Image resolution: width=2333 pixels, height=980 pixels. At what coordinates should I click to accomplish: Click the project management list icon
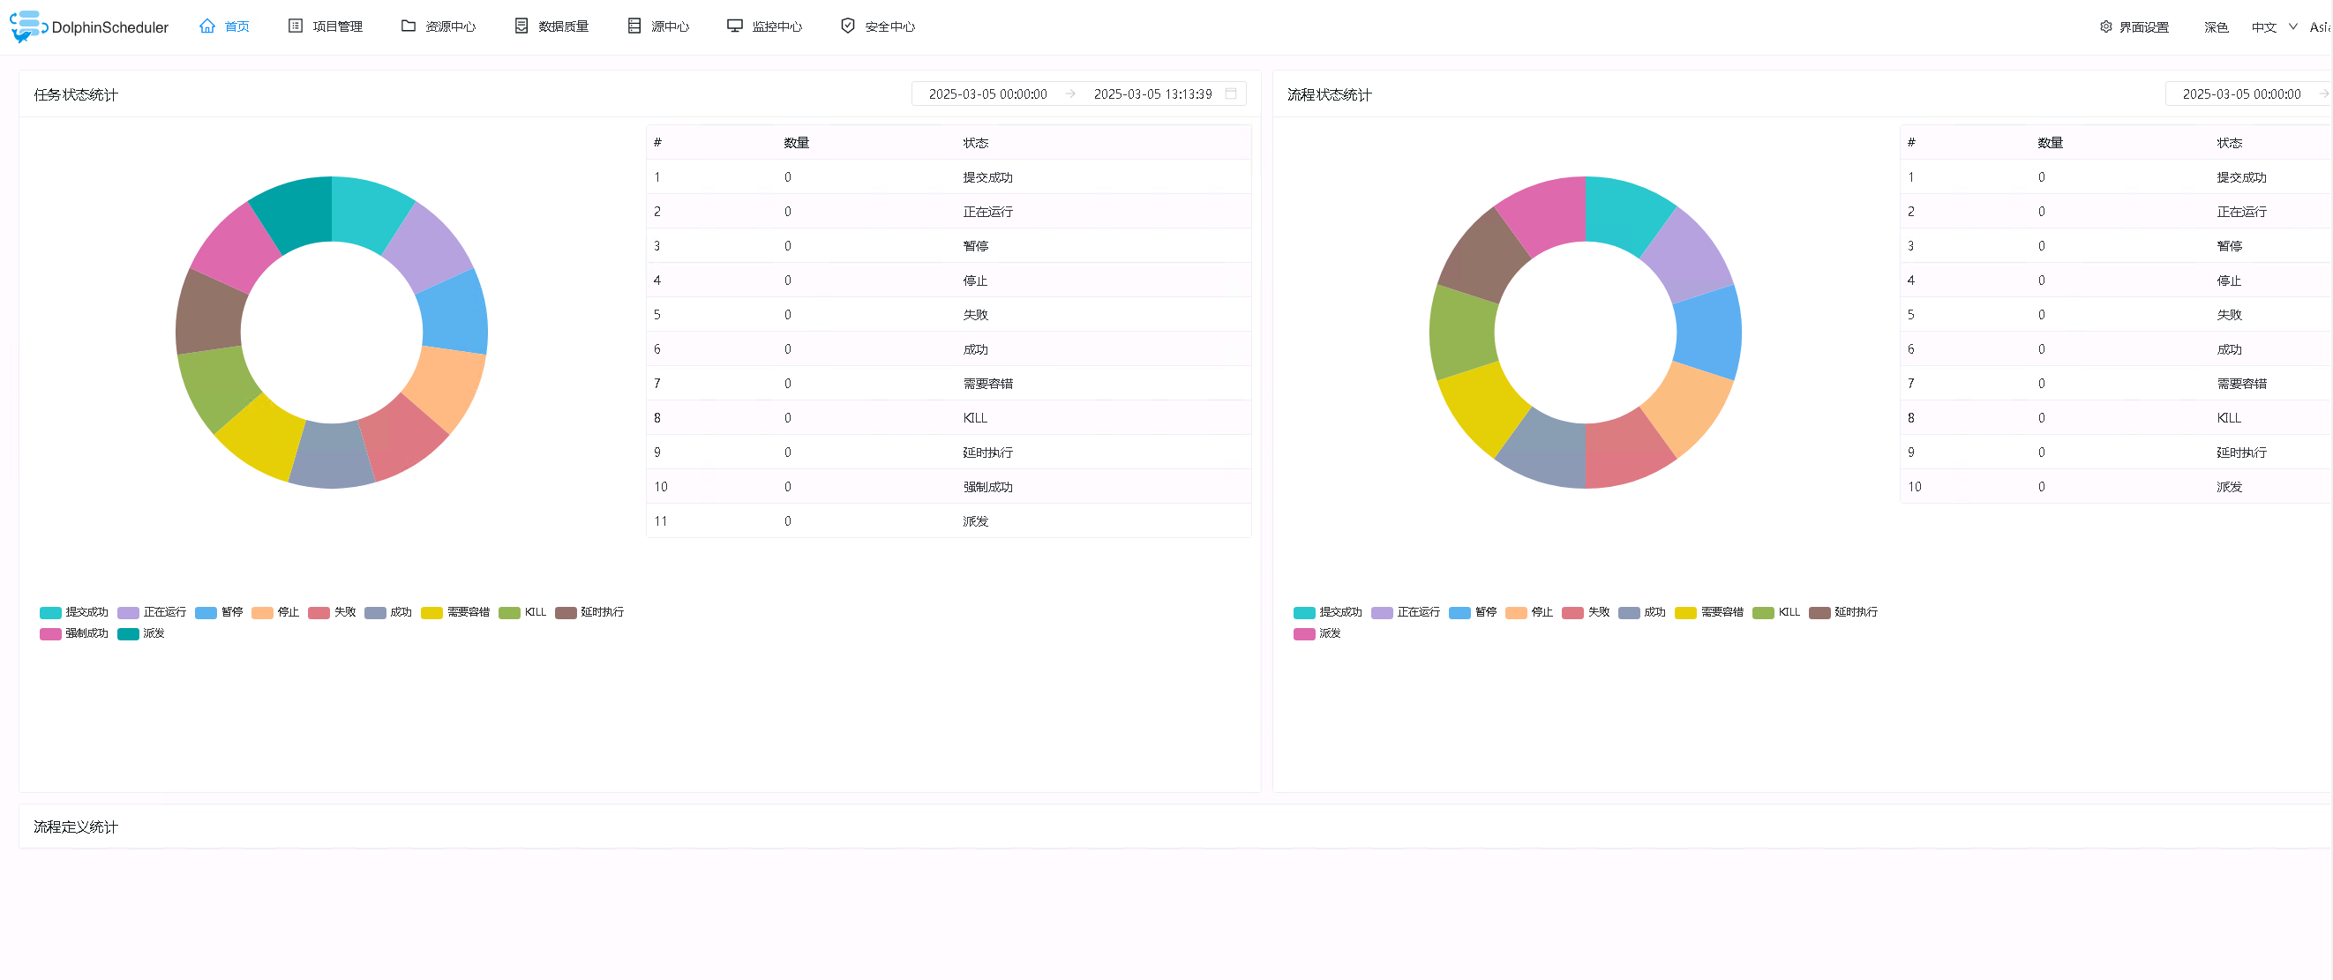click(x=296, y=26)
